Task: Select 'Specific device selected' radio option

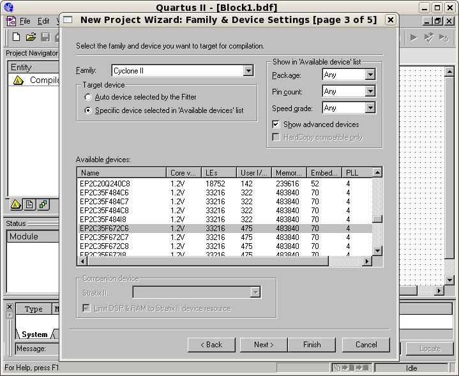Action: click(x=88, y=110)
